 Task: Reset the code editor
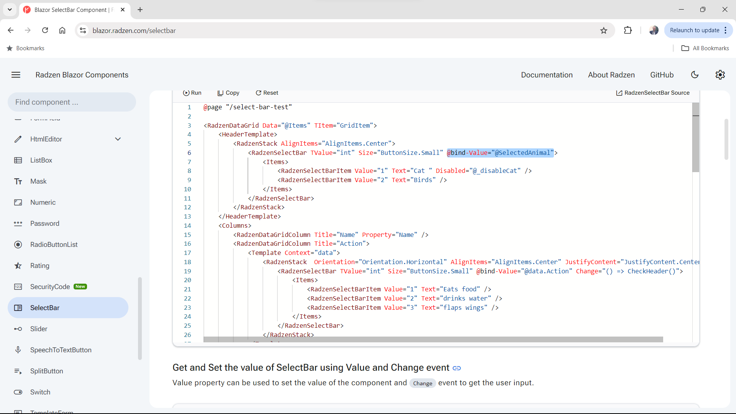(x=267, y=93)
